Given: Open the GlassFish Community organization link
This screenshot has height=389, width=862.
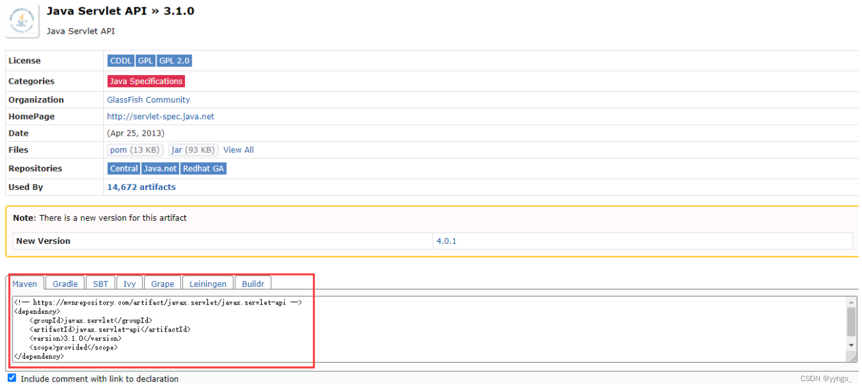Looking at the screenshot, I should (x=149, y=100).
